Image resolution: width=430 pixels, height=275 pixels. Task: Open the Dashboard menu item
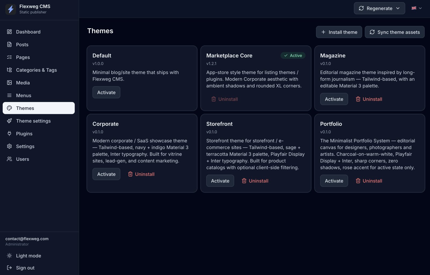(x=39, y=32)
